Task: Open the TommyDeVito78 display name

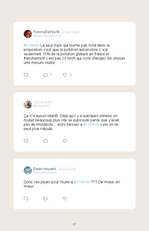Action: point(46,32)
